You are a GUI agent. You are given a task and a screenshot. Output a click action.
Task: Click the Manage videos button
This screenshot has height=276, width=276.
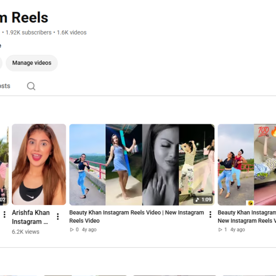(x=32, y=63)
